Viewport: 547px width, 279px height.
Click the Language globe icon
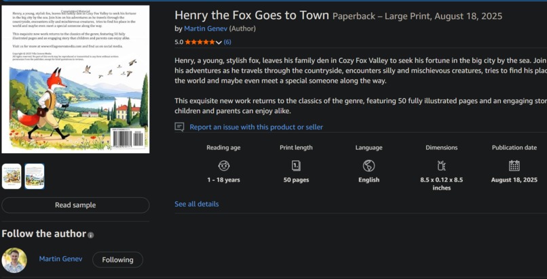coord(369,166)
